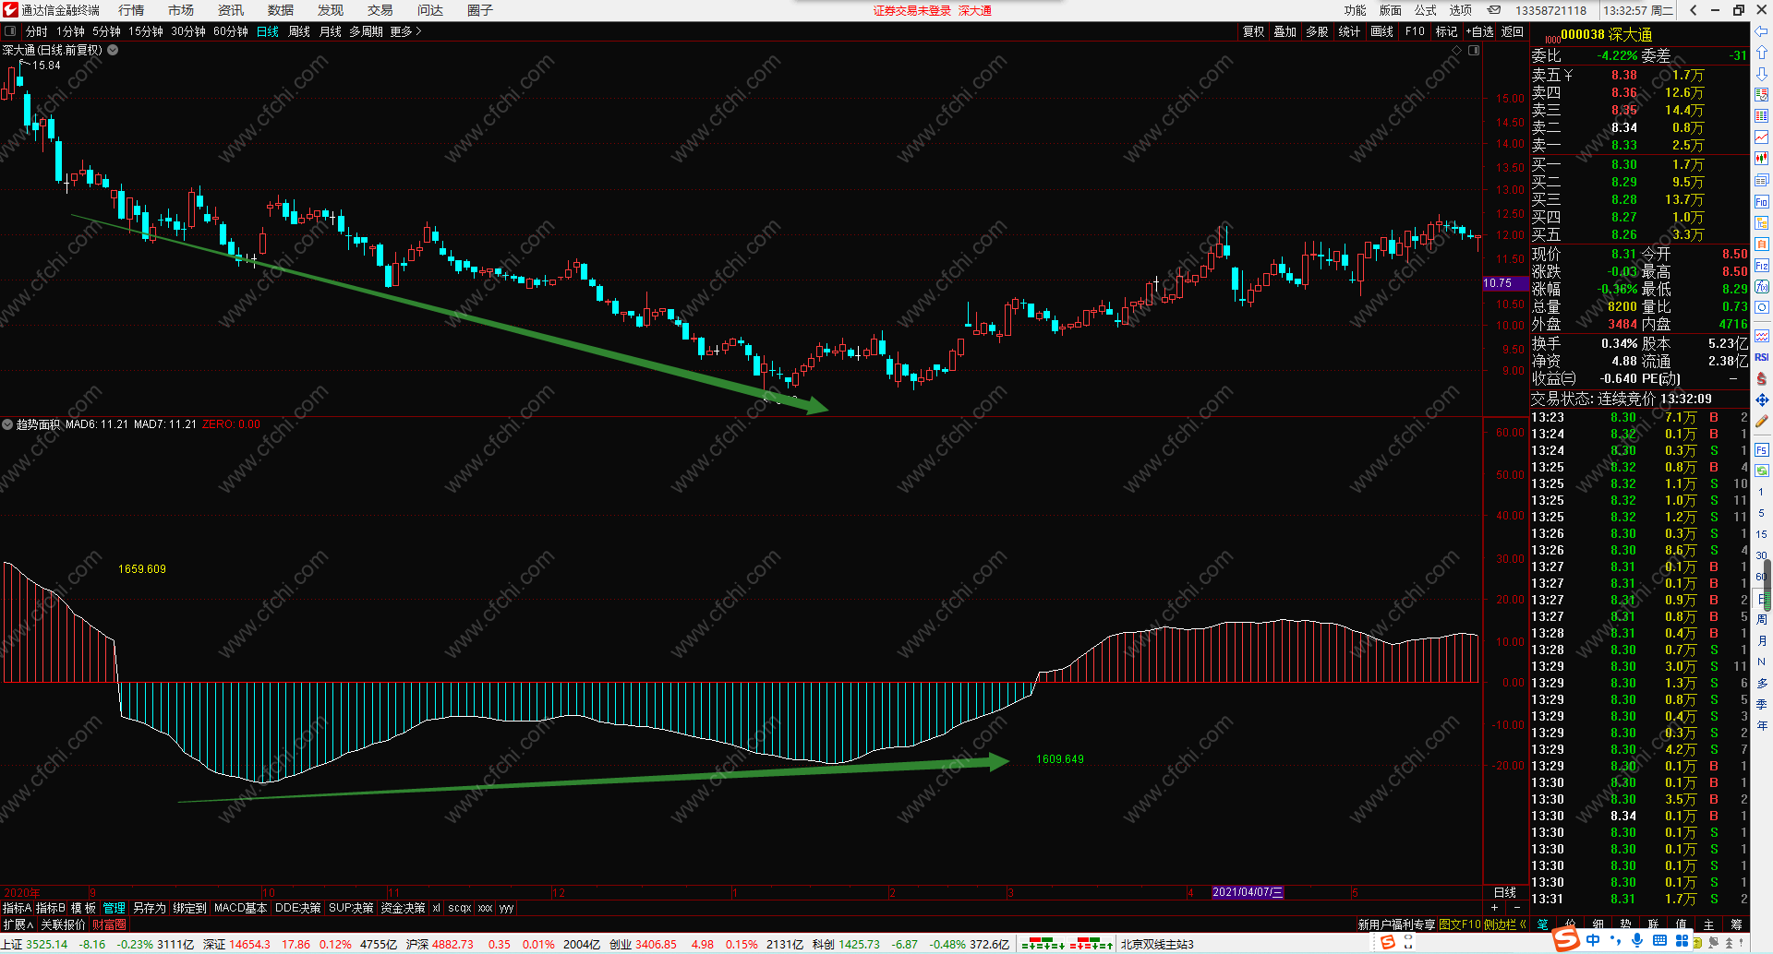1773x954 pixels.
Task: Toggle the 深大通 main chart indicator circle
Action: tap(113, 50)
